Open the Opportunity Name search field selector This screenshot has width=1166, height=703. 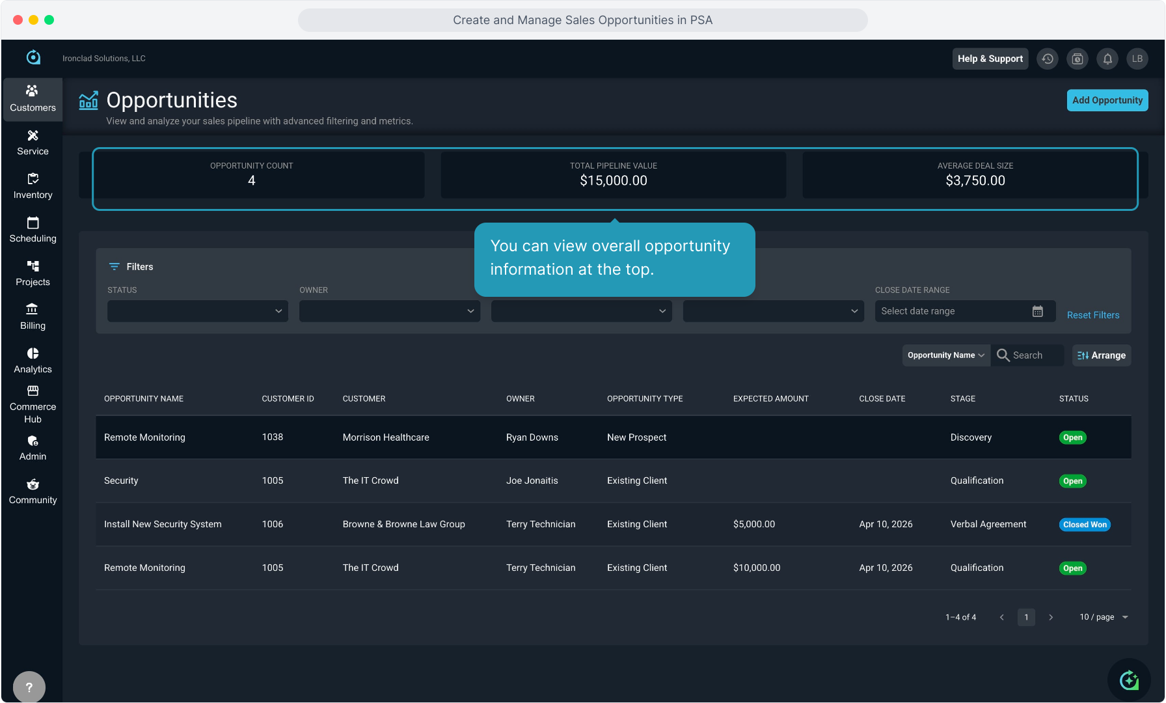tap(945, 355)
